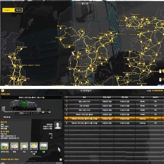Sort trailers by the garage column header
Screen dimensions: 164x164
point(142,97)
